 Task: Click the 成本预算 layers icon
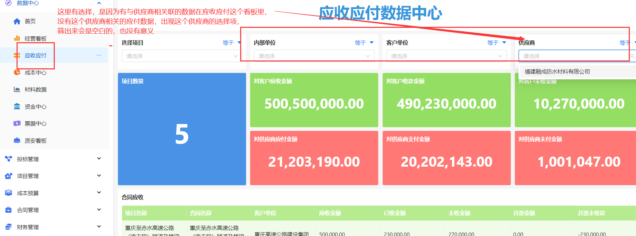tap(9, 193)
